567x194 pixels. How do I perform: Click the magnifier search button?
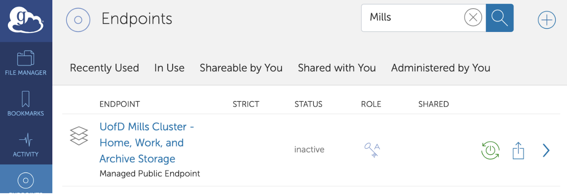499,18
